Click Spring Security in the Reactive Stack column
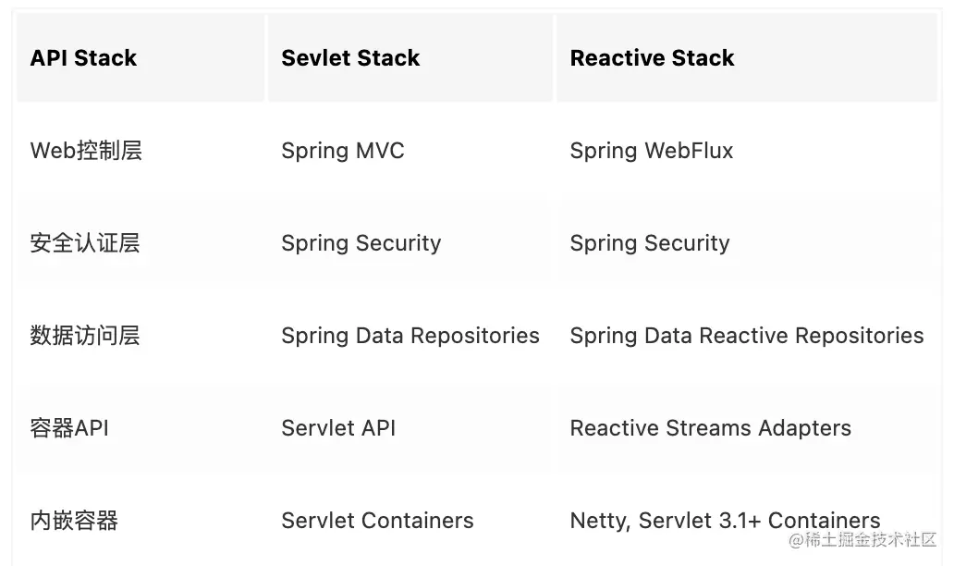This screenshot has height=566, width=954. click(650, 243)
